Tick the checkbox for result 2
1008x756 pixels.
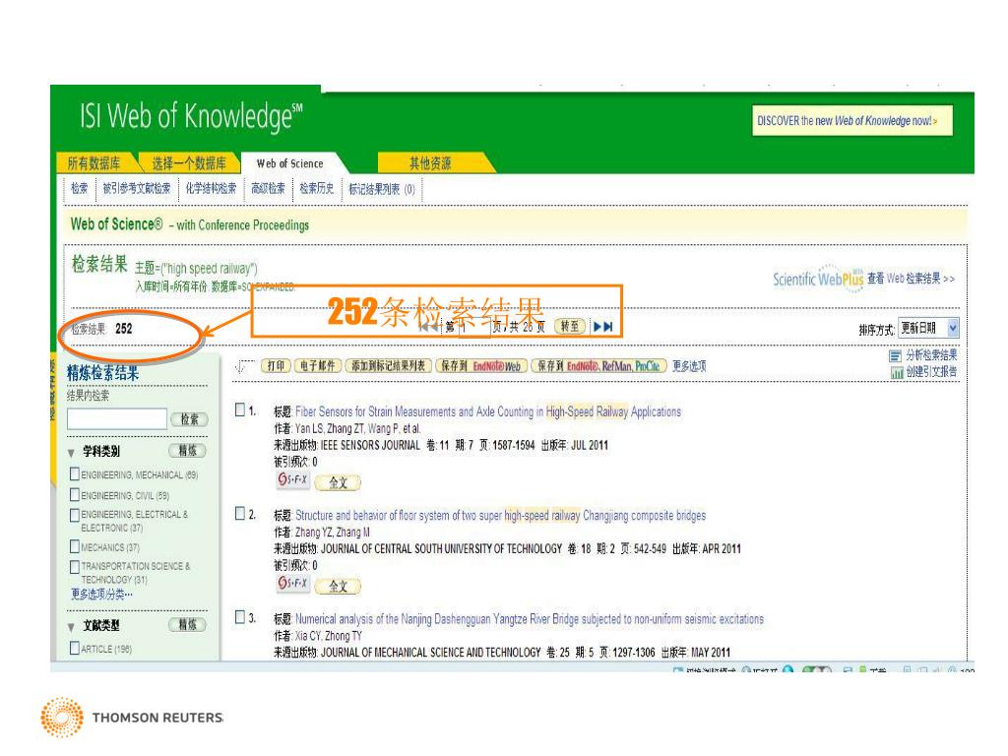240,513
